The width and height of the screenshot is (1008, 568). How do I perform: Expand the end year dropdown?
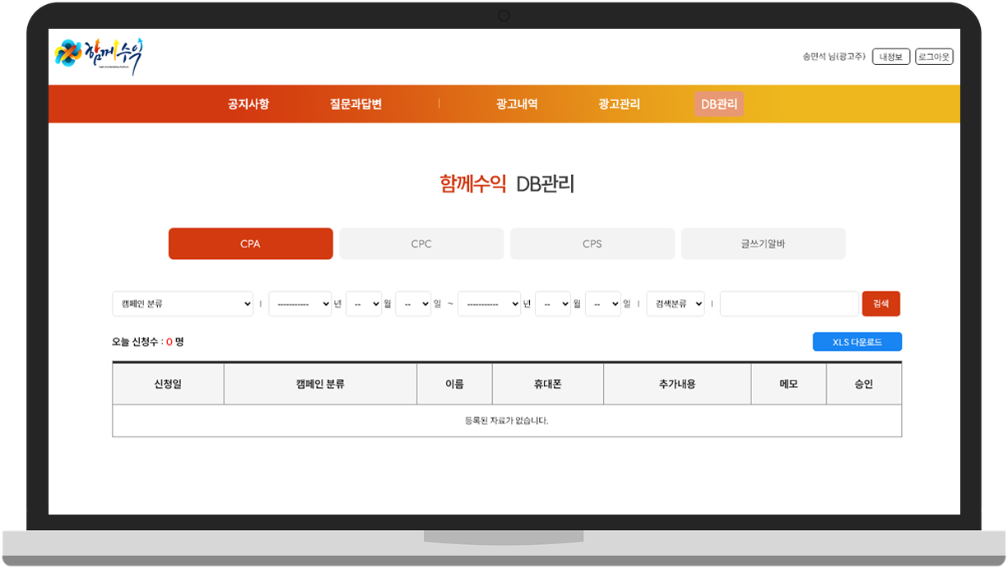(489, 303)
